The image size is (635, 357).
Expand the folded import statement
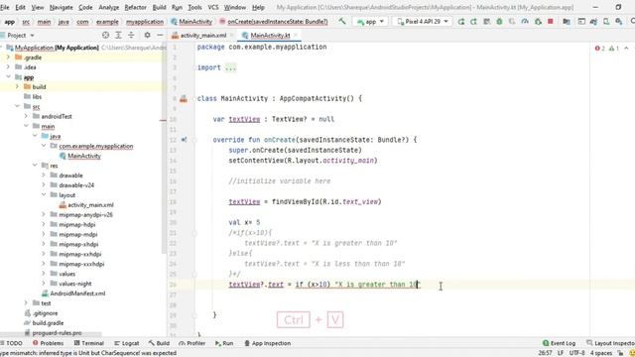(230, 67)
